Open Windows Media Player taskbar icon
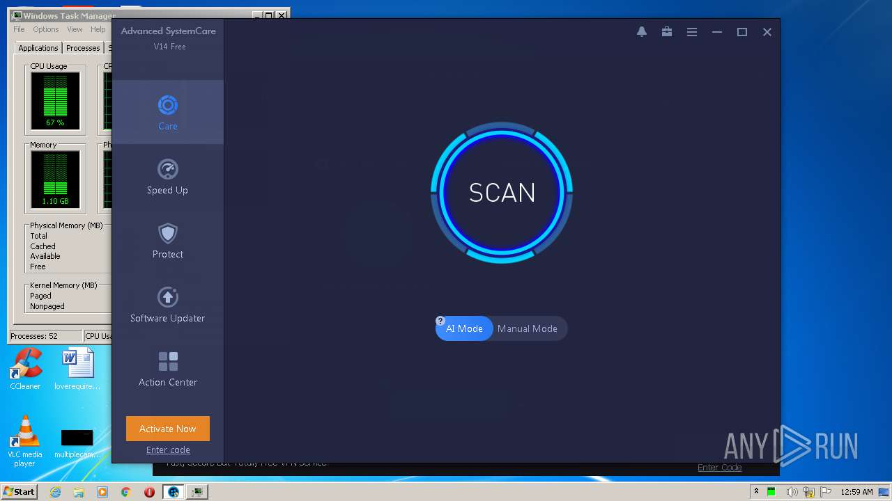Viewport: 892px width, 501px height. click(x=102, y=492)
